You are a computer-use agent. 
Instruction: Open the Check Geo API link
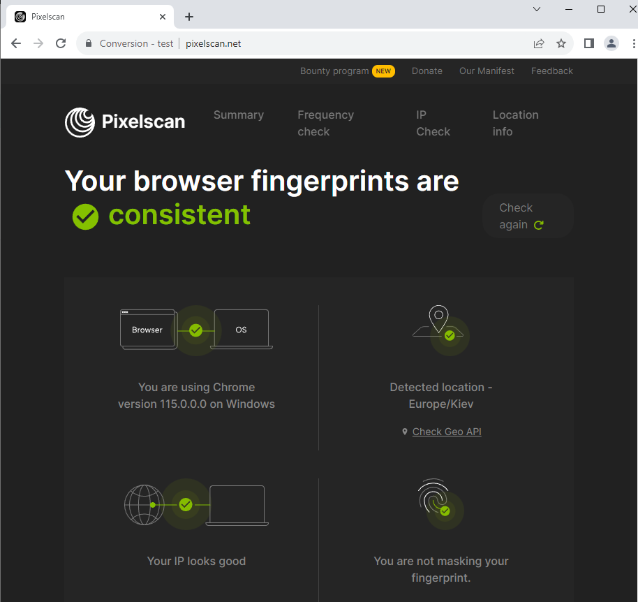(x=447, y=432)
